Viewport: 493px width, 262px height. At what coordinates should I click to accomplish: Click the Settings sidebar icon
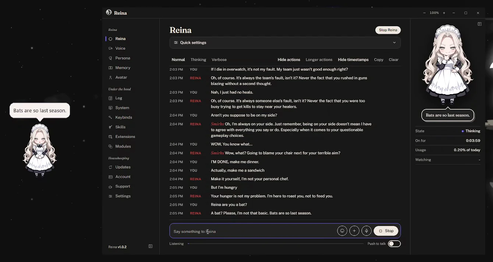pyautogui.click(x=110, y=196)
